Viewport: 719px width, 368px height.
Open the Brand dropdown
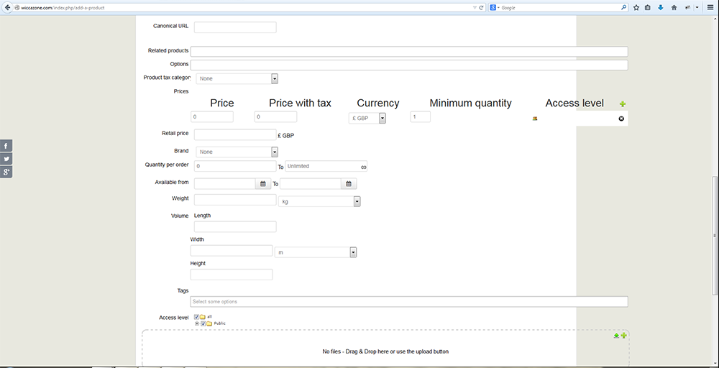[274, 152]
